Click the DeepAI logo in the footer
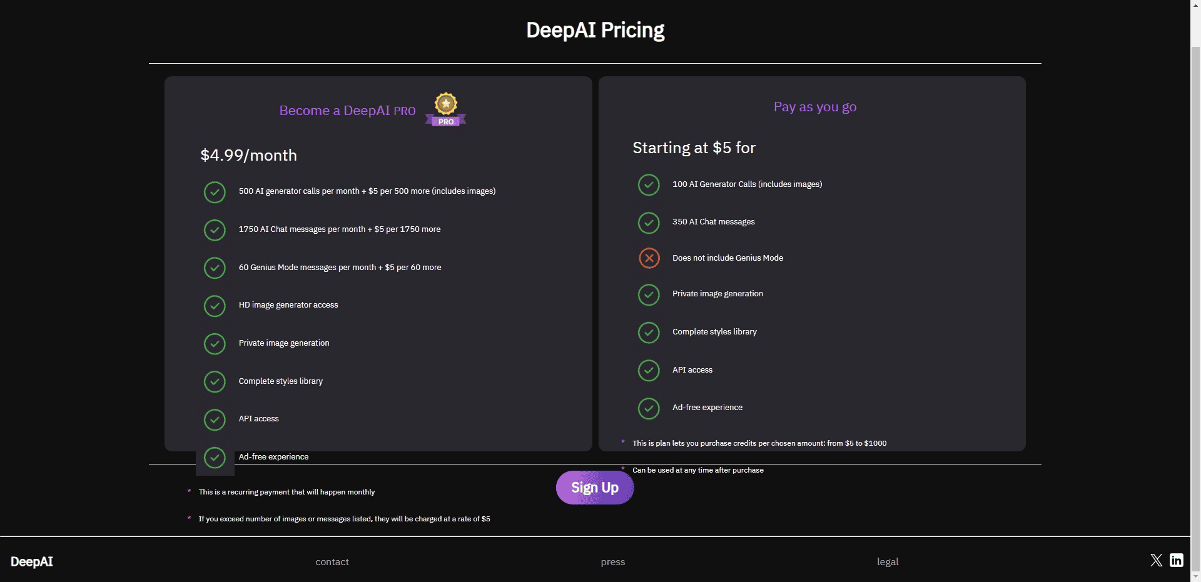Screen dimensions: 1201x582 coord(32,561)
